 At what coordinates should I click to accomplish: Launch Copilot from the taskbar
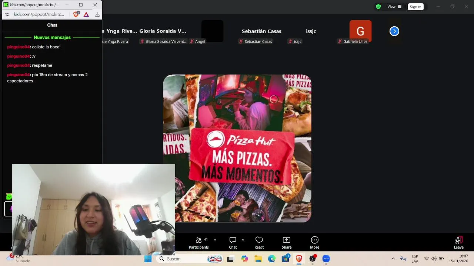244,259
